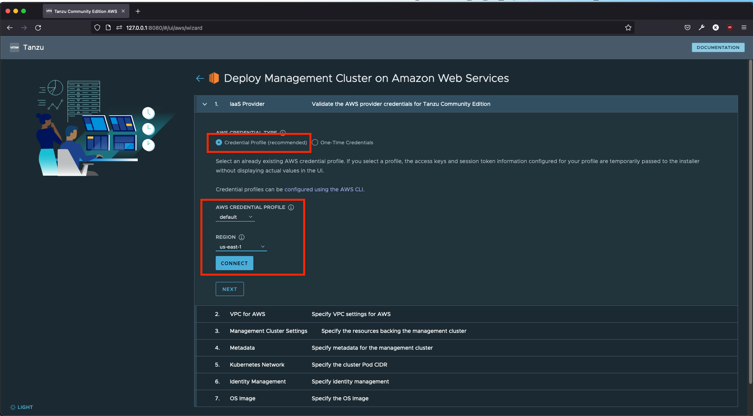753x416 pixels.
Task: Select the Tanzu Community Edition AWS tab
Action: [85, 11]
